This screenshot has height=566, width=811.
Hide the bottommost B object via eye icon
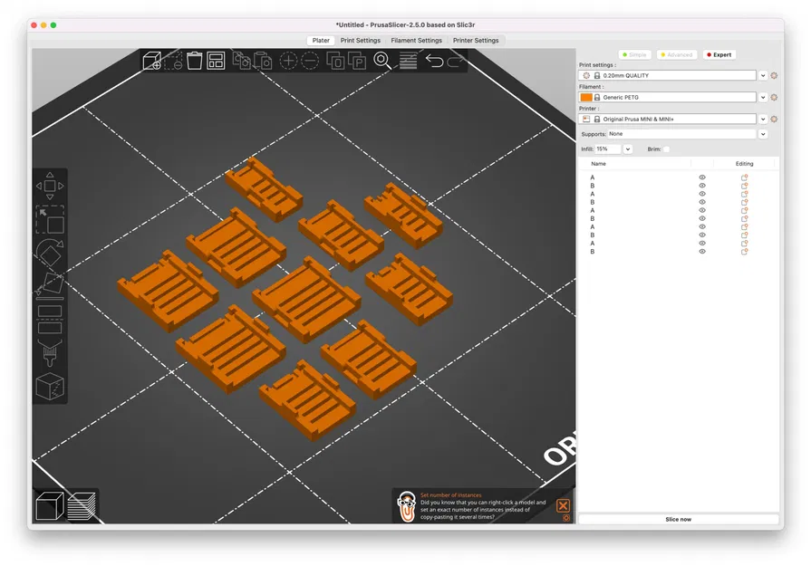(x=702, y=252)
